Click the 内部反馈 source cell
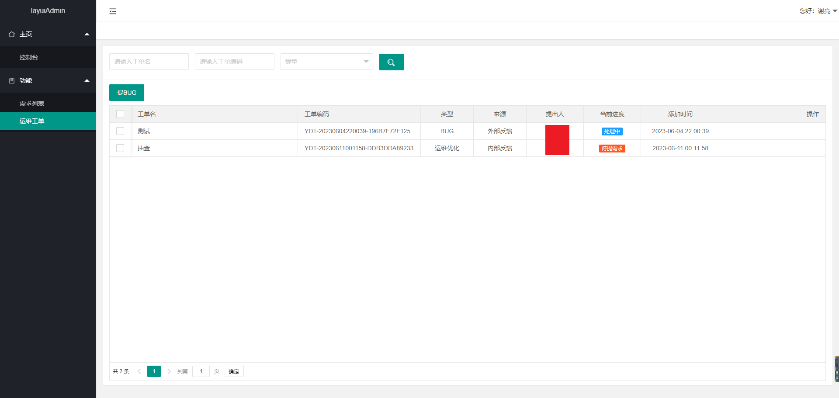 pos(500,148)
